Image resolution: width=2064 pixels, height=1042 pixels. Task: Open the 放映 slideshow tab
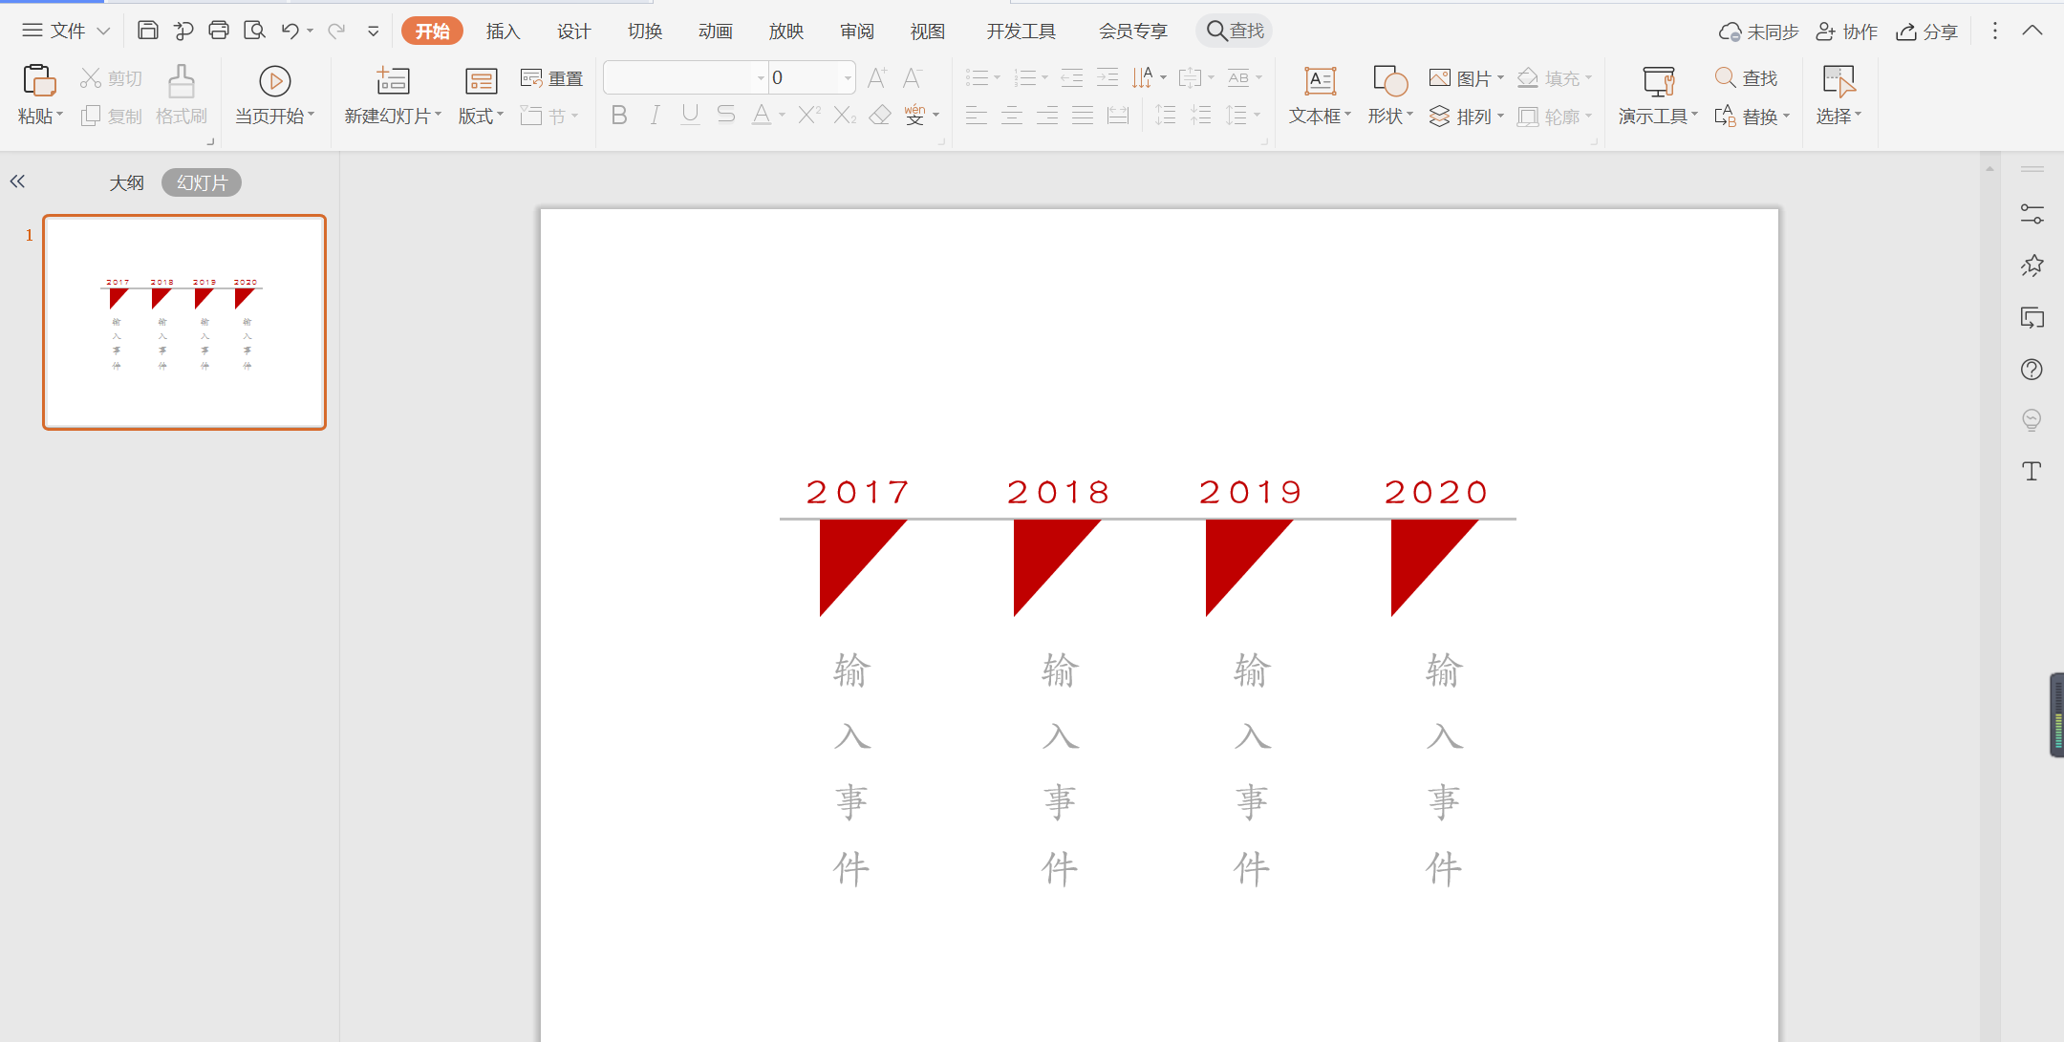pyautogui.click(x=785, y=30)
